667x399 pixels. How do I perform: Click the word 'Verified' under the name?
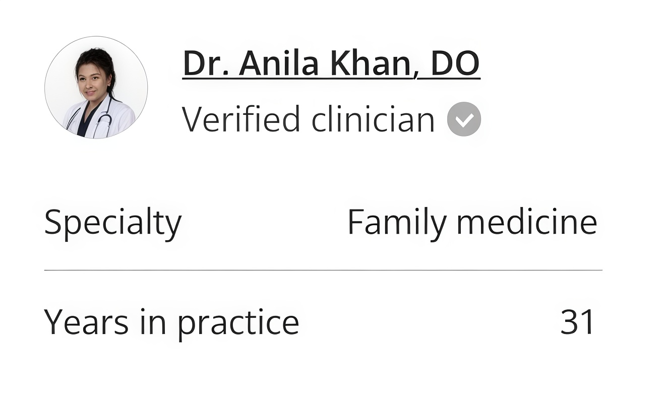tap(241, 119)
